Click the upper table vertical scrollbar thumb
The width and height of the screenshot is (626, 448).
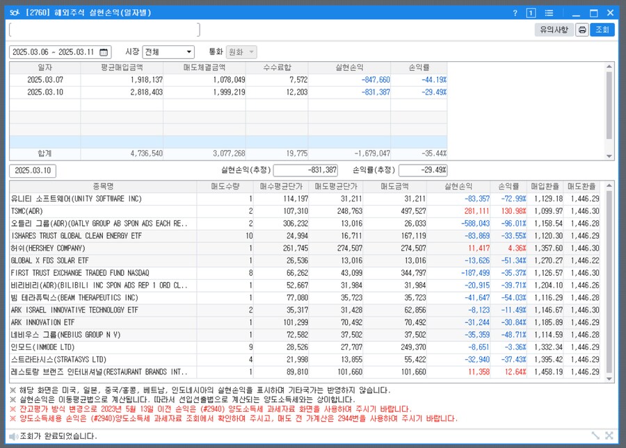[609, 105]
